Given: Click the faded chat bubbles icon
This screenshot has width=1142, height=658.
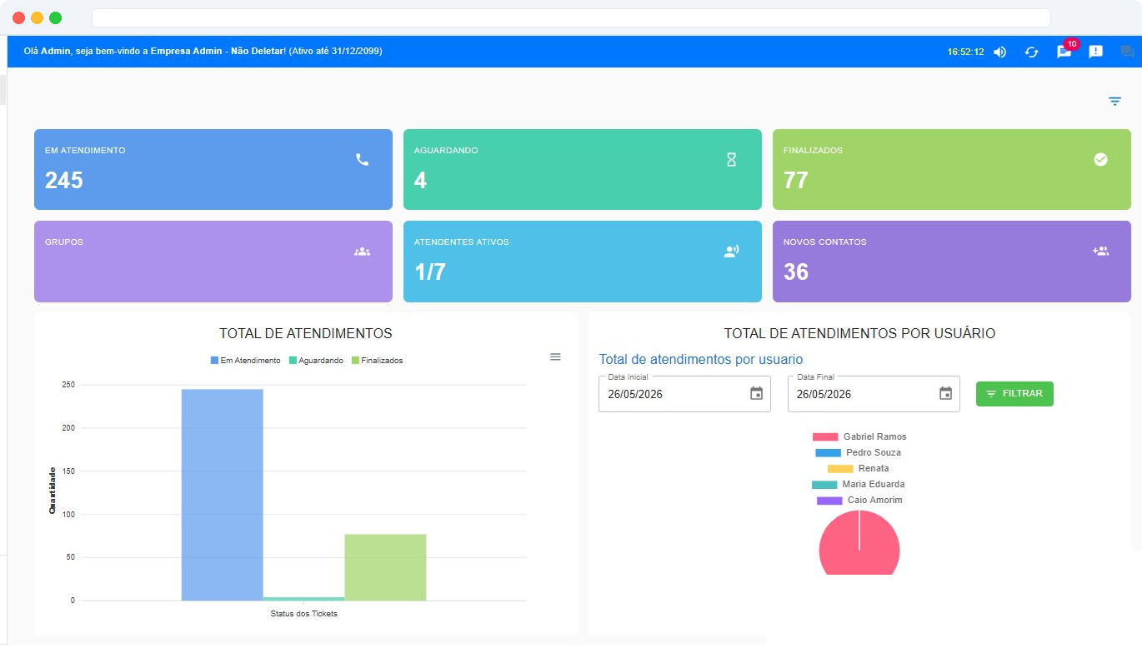Looking at the screenshot, I should pyautogui.click(x=1127, y=52).
